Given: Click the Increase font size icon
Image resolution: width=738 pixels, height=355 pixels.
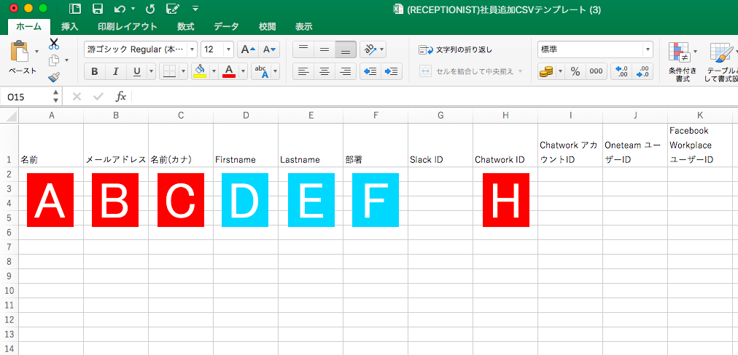Looking at the screenshot, I should tap(248, 49).
